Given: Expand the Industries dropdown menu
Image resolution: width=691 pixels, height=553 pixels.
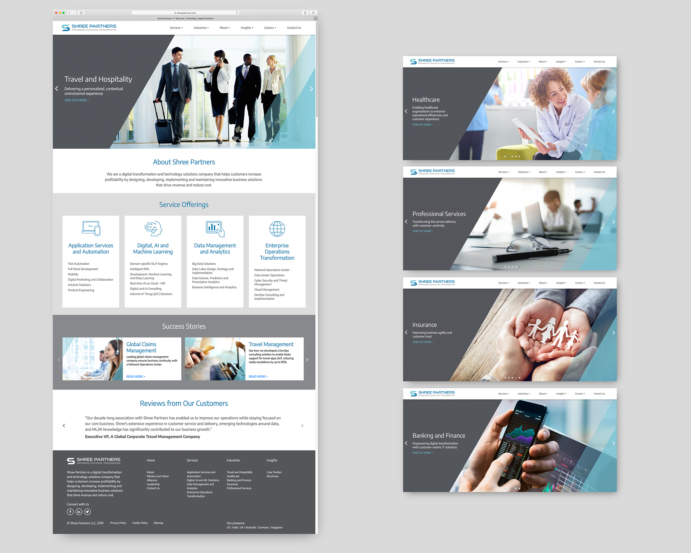Looking at the screenshot, I should click(x=201, y=28).
